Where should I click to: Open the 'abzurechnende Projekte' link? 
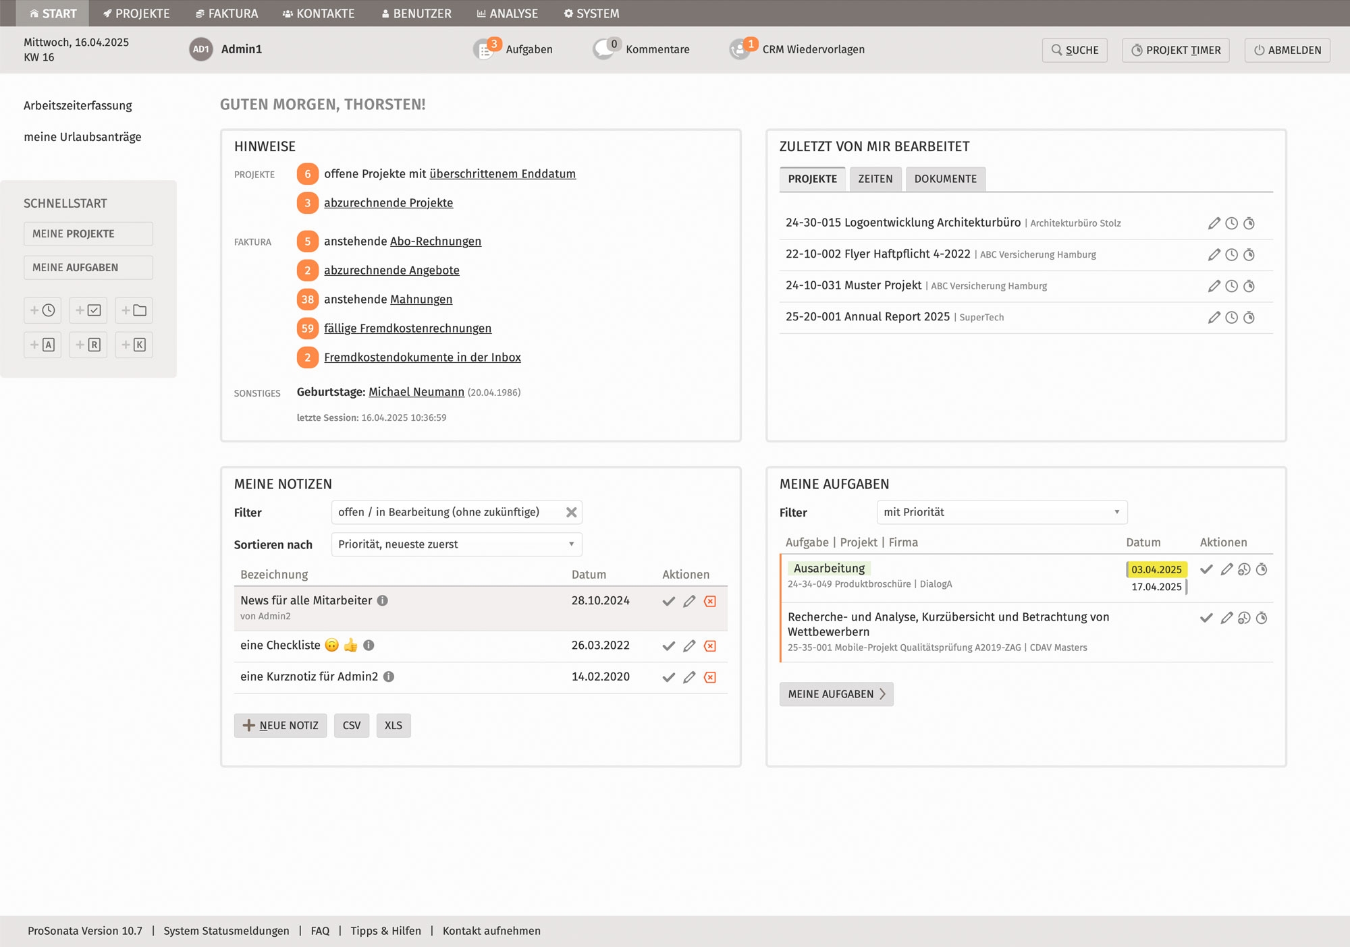(x=388, y=203)
